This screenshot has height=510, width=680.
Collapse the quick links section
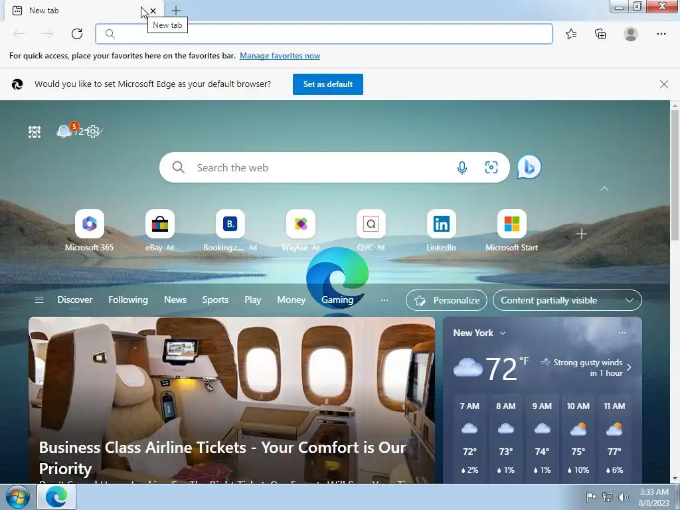(604, 189)
